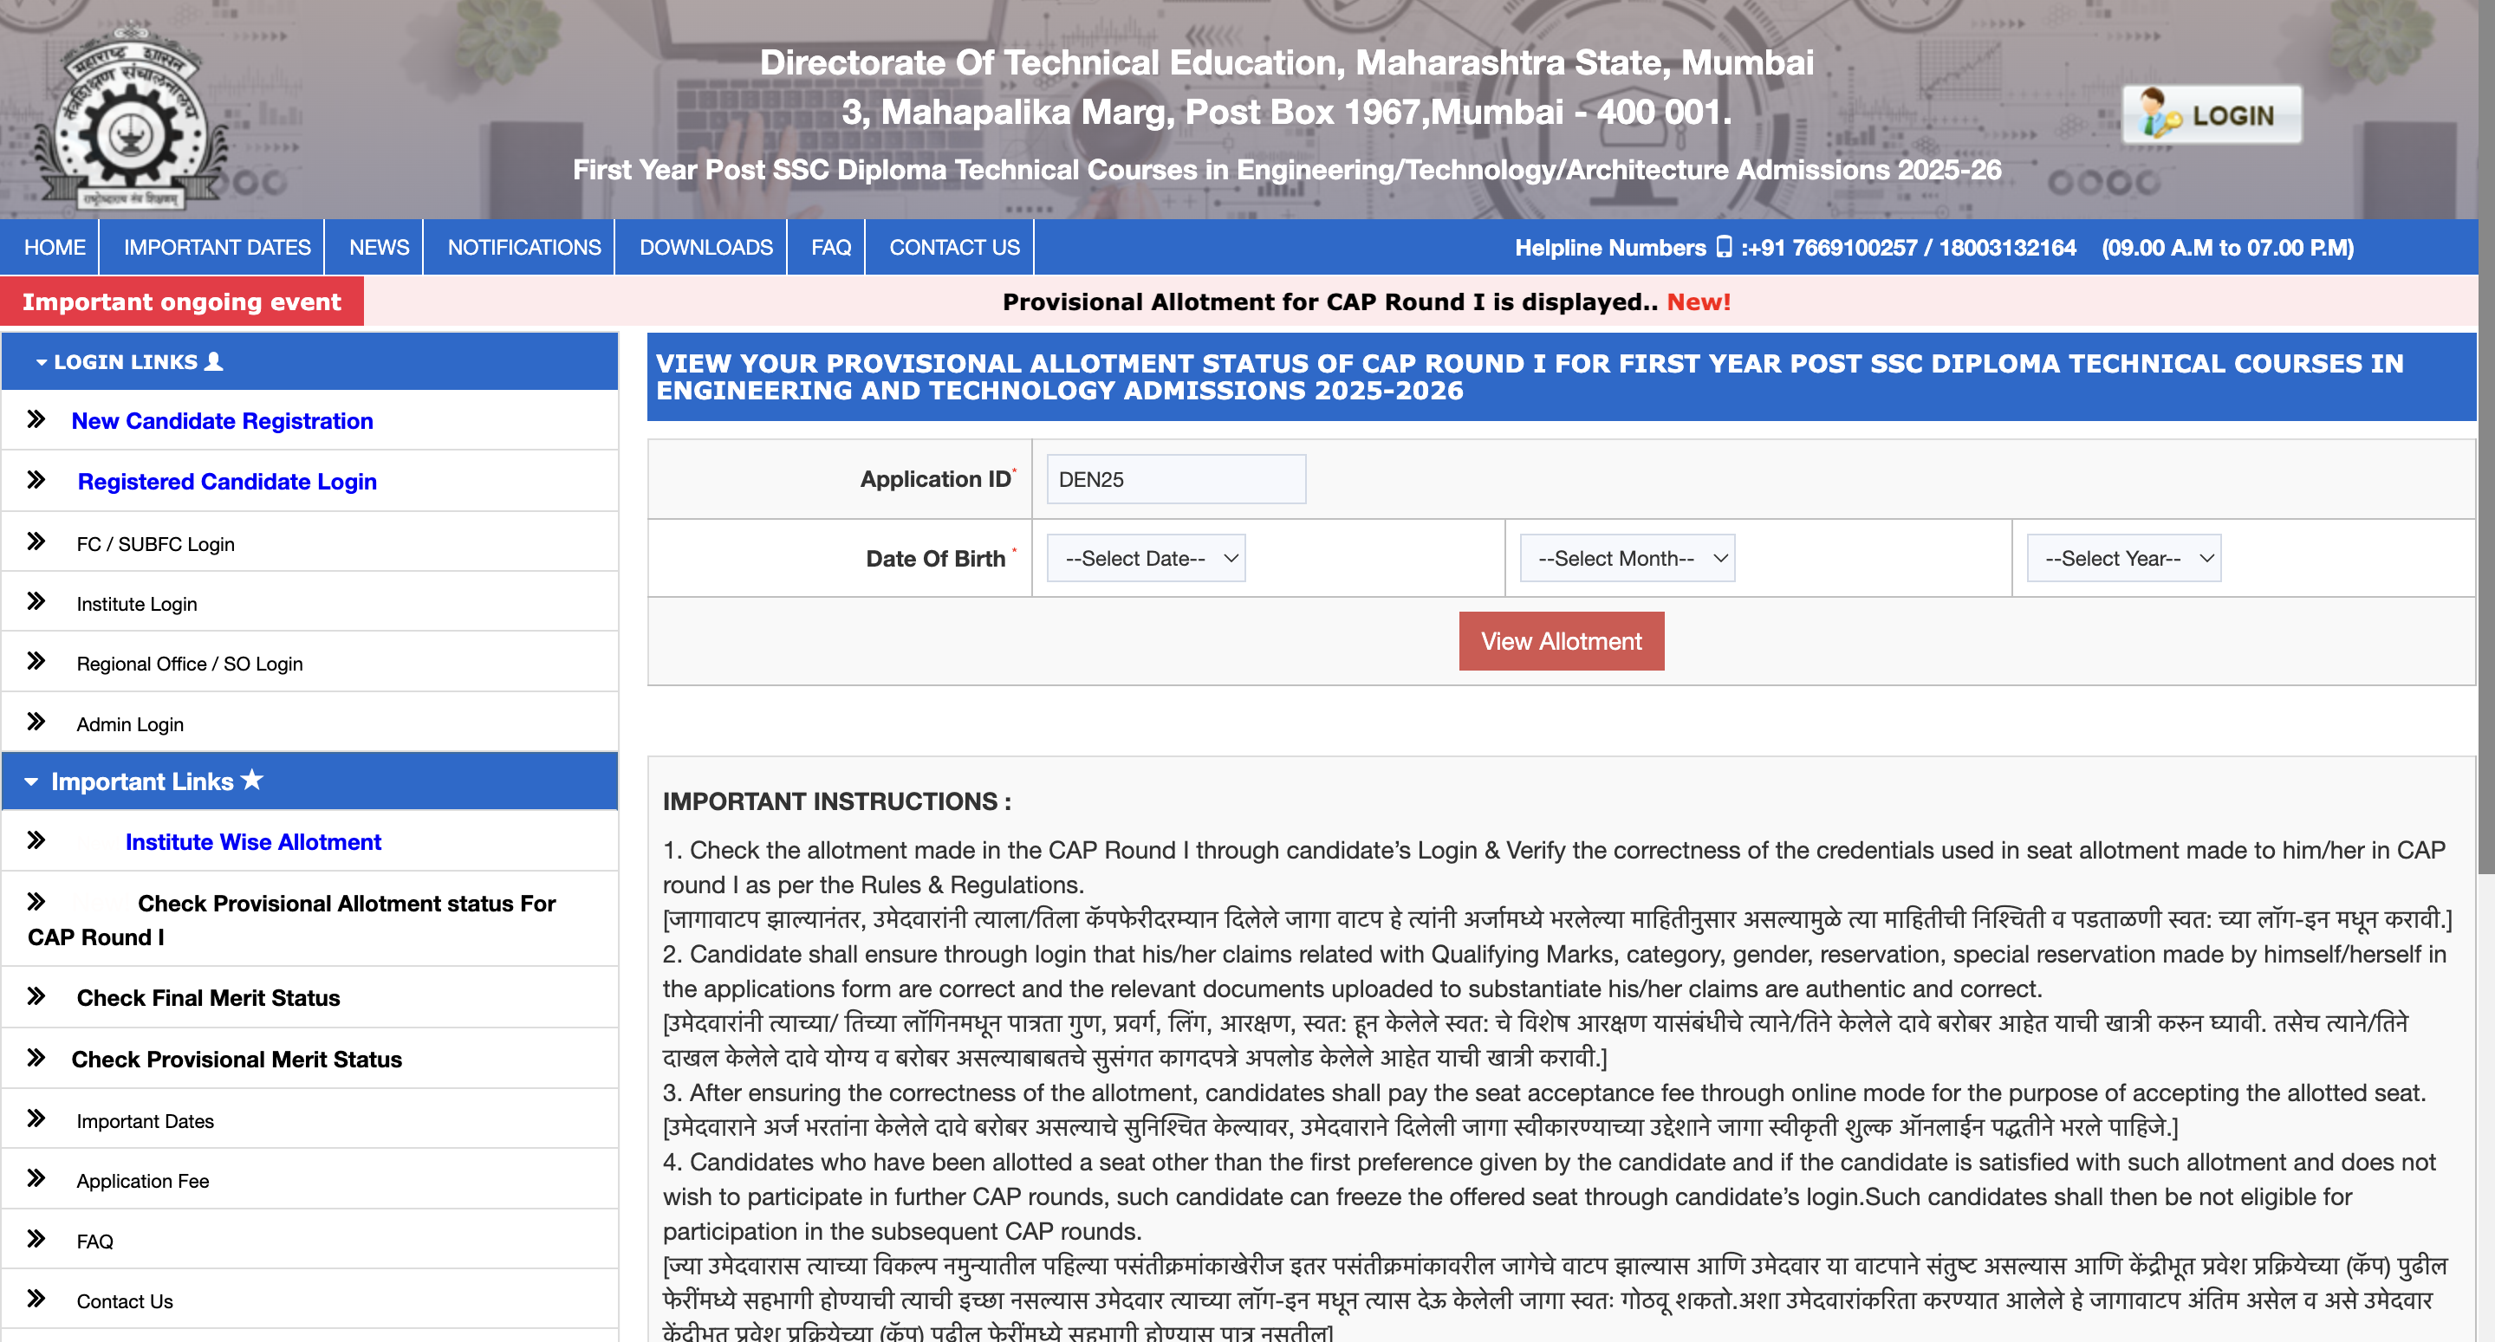
Task: Click chevron icon before Registered Candidate Login
Action: 36,480
